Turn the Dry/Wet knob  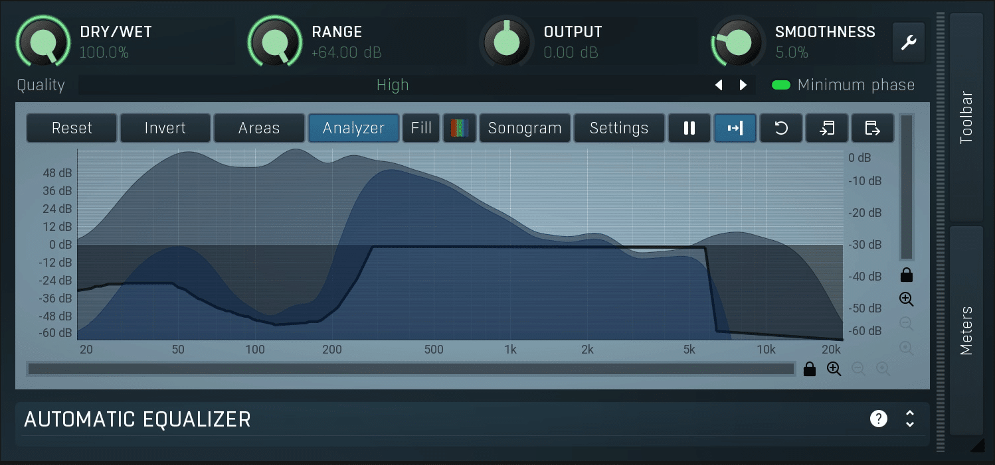(x=43, y=42)
